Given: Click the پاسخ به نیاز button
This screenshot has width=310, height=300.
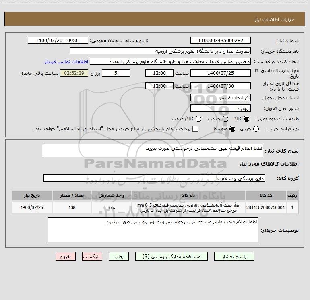Looking at the screenshot, I should 234,257.
